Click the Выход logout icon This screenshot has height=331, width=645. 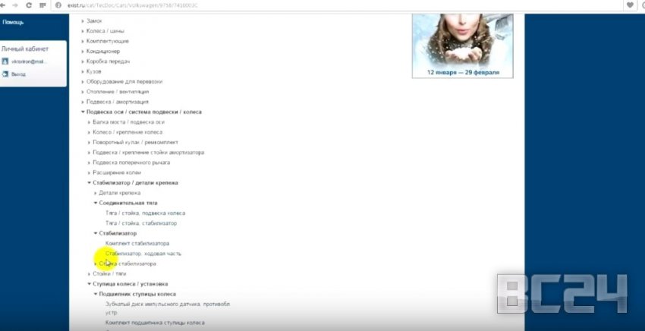click(x=5, y=74)
